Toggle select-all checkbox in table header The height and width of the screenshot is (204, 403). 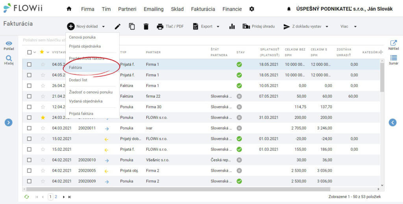click(29, 52)
